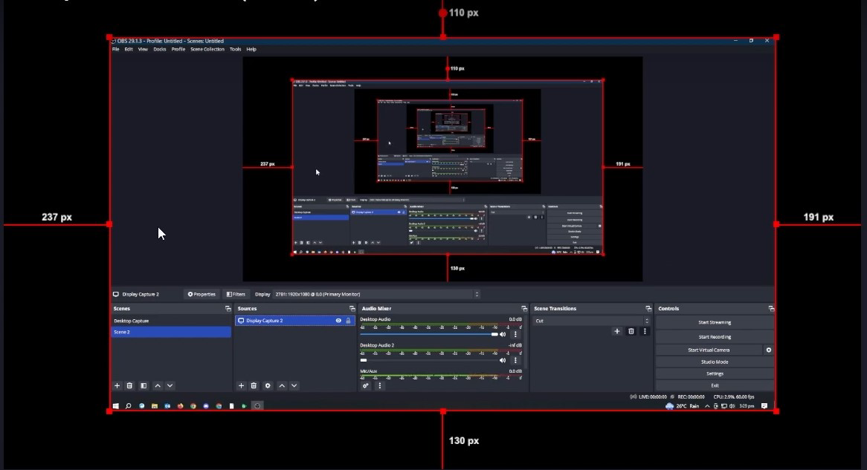Select Scene 2 in Scenes list
Screen dimensions: 867x470
pyautogui.click(x=171, y=332)
